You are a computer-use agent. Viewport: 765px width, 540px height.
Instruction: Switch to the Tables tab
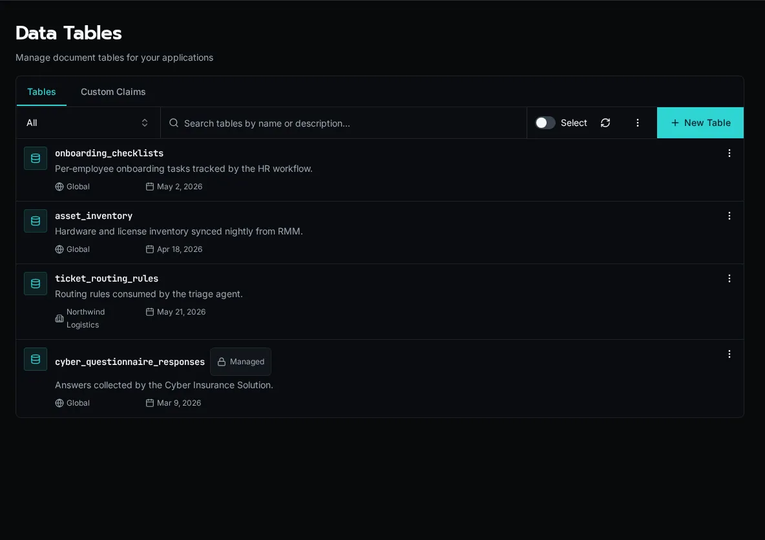(x=41, y=92)
